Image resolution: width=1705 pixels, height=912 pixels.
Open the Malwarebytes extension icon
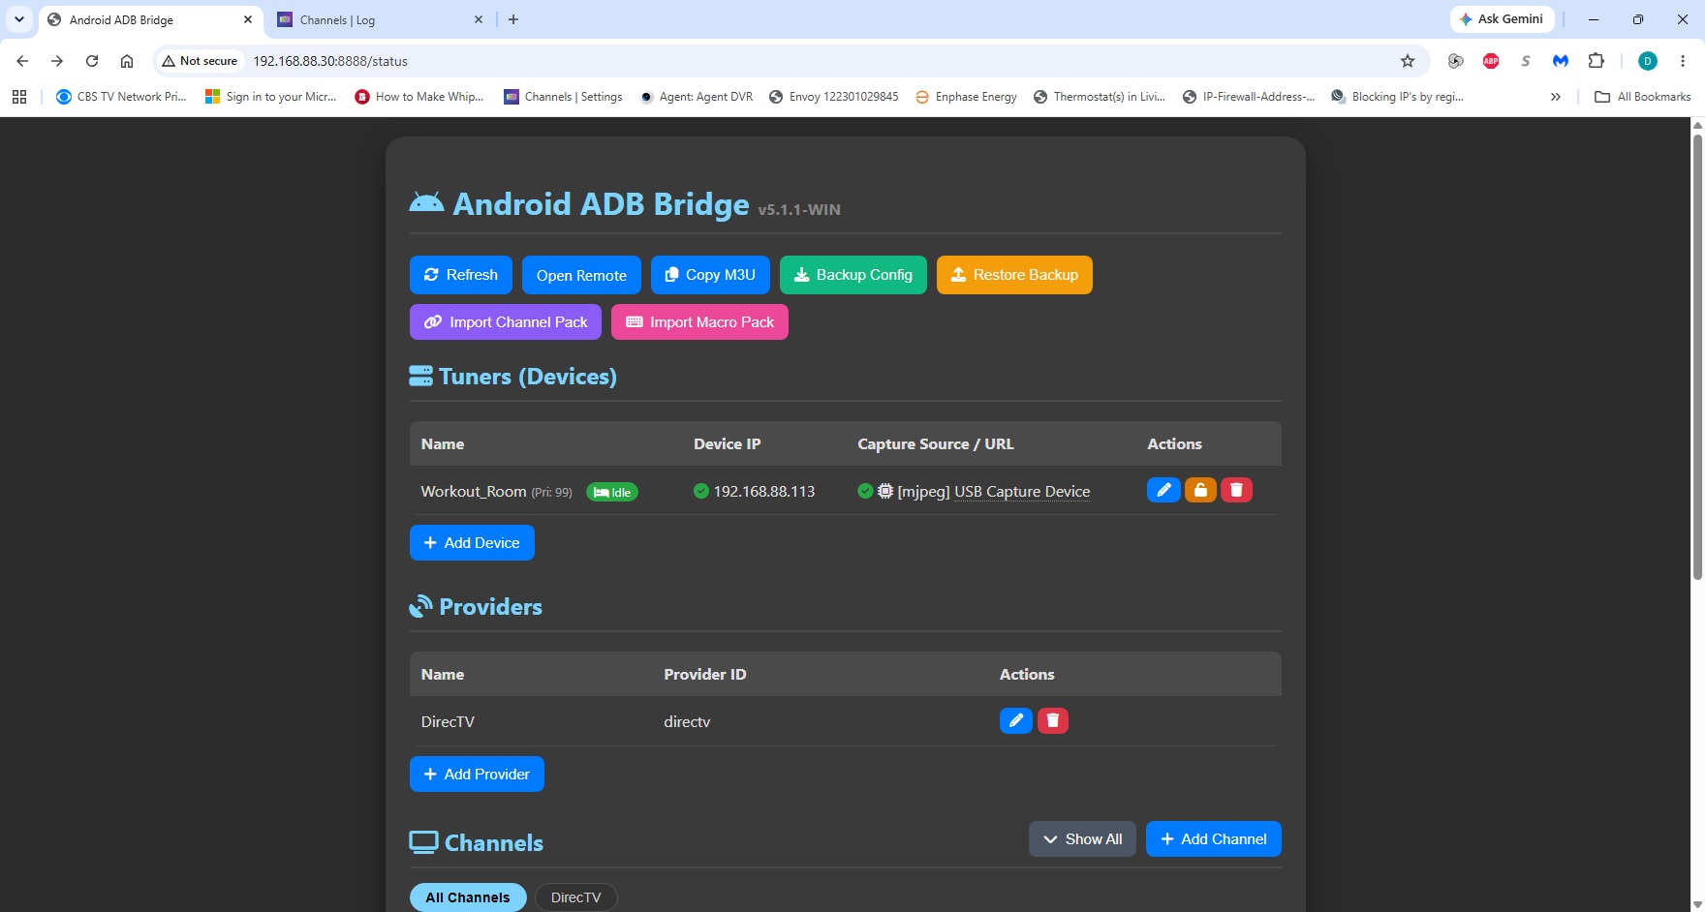click(1561, 61)
